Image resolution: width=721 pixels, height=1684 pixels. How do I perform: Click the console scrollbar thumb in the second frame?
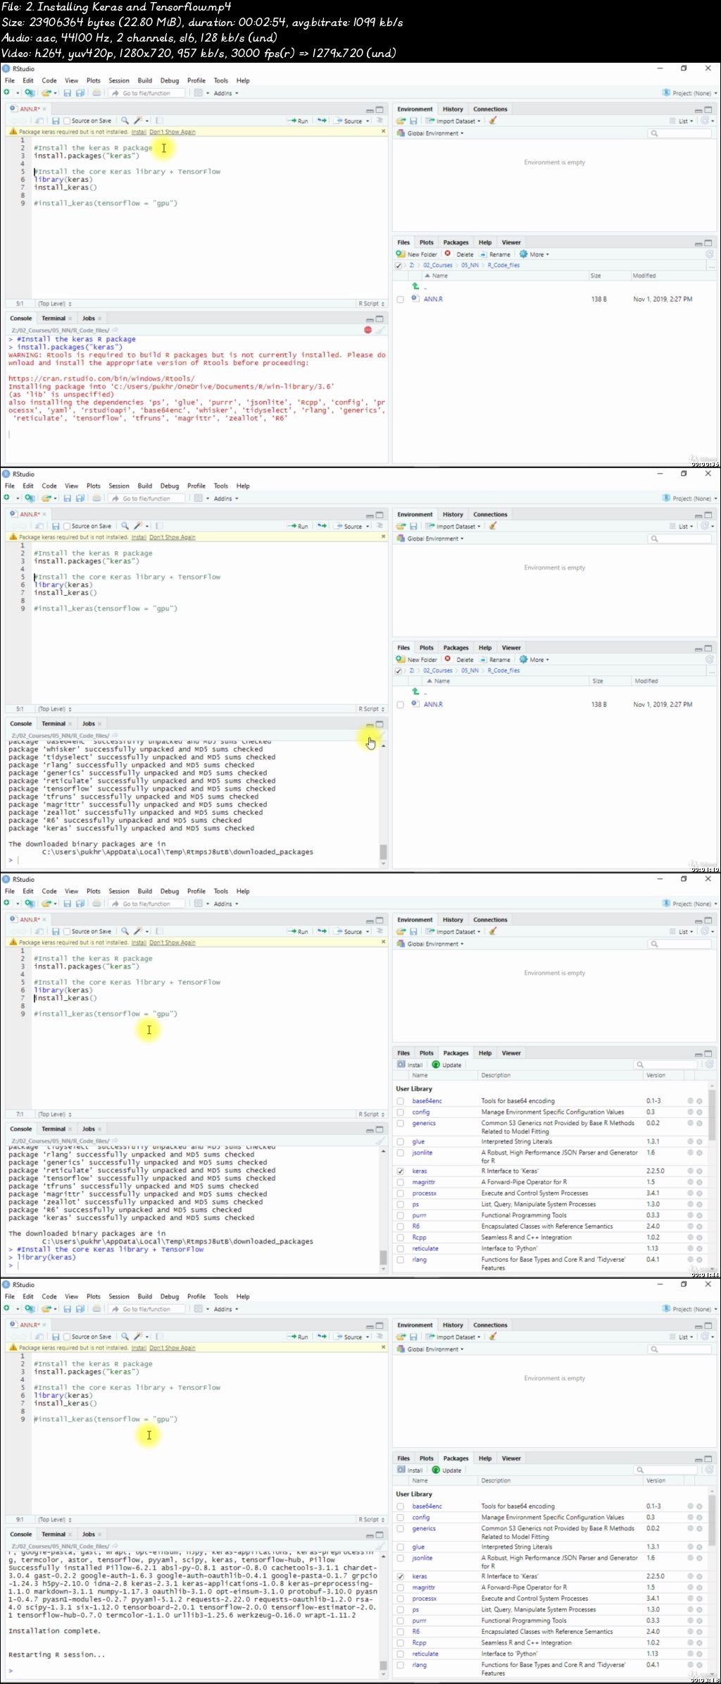point(383,852)
